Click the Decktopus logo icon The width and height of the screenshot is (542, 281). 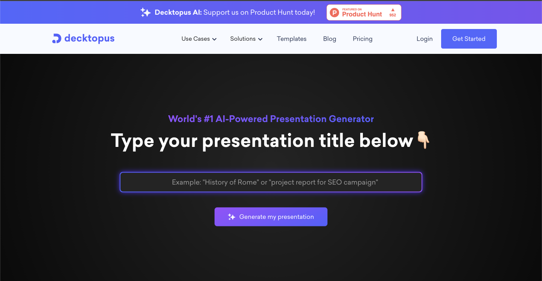point(56,38)
